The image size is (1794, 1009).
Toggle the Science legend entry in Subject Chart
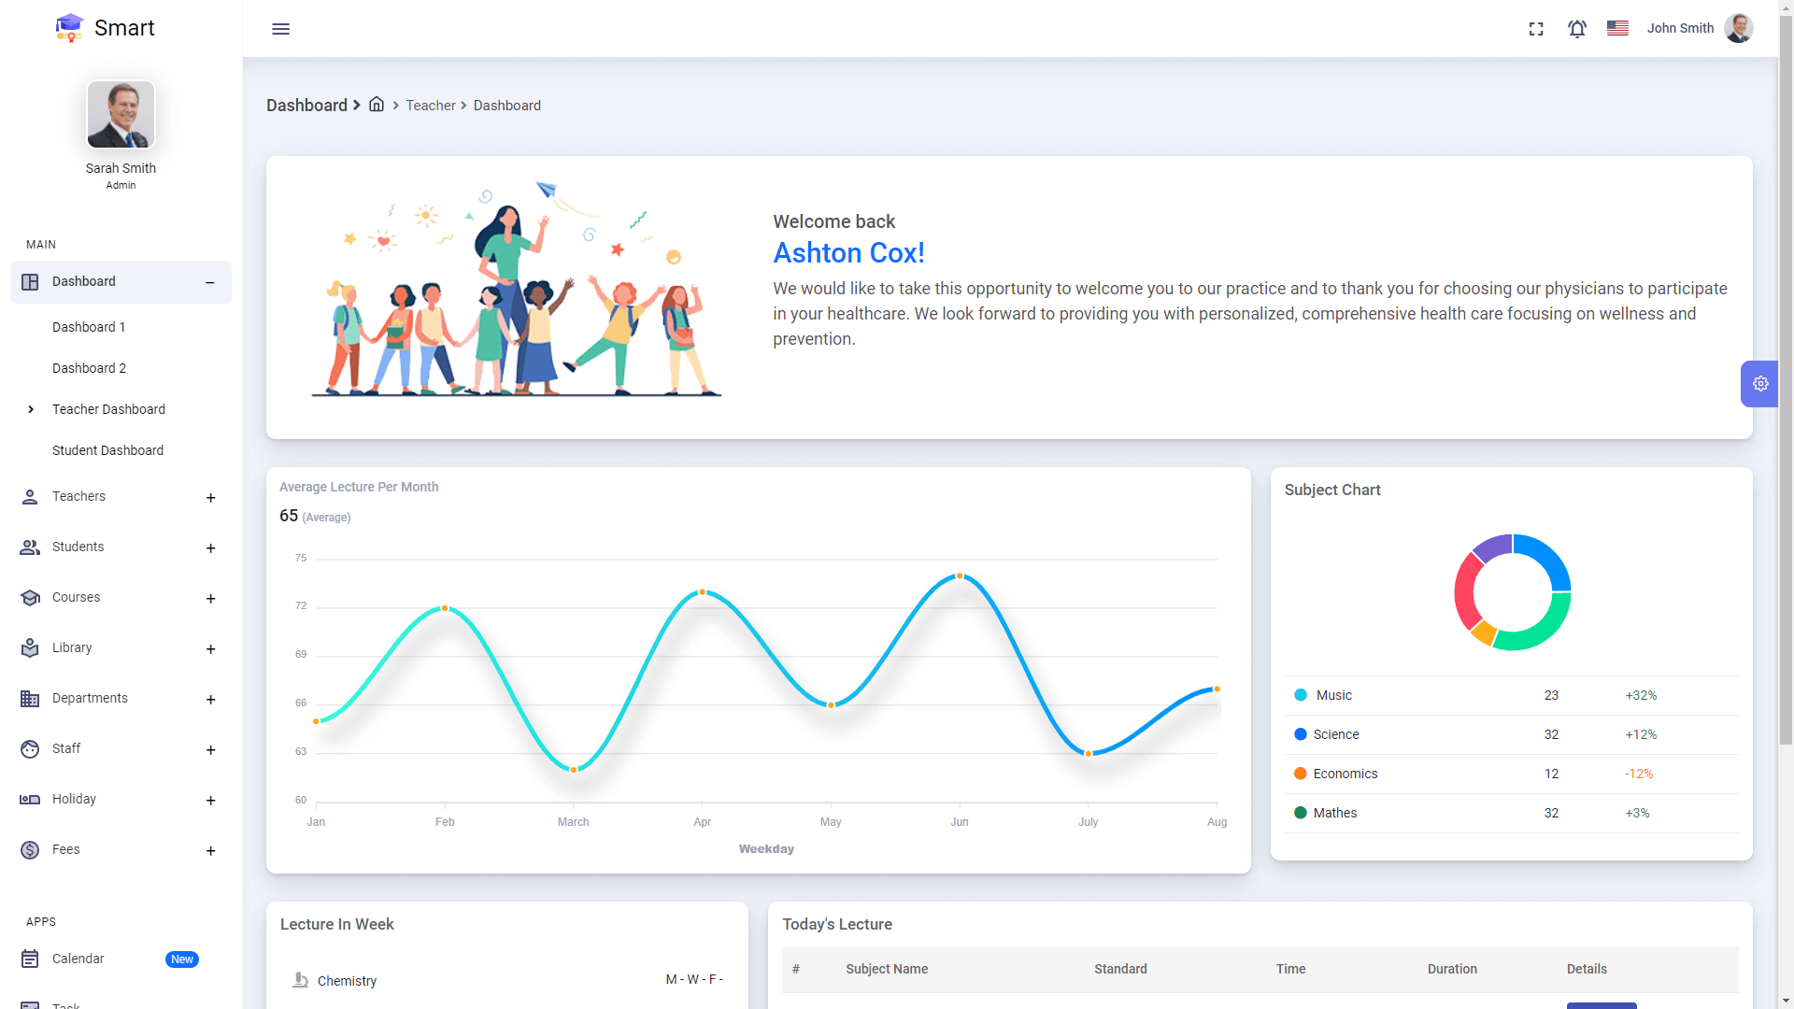1337,734
